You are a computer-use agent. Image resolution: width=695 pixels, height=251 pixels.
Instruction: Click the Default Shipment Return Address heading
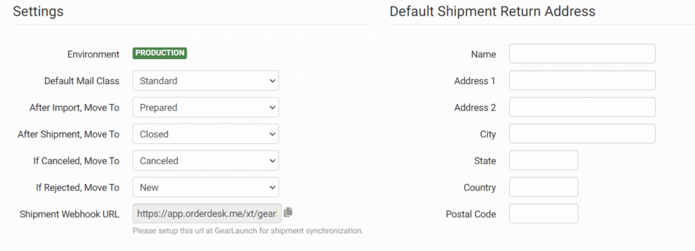[493, 12]
